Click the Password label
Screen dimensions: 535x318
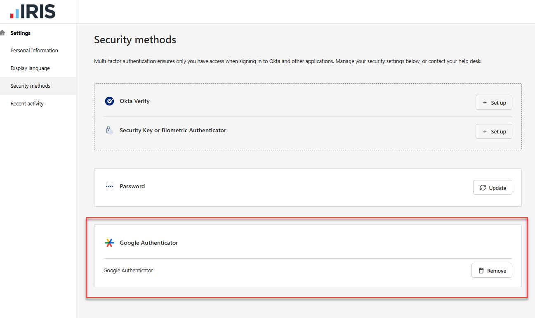pyautogui.click(x=132, y=186)
